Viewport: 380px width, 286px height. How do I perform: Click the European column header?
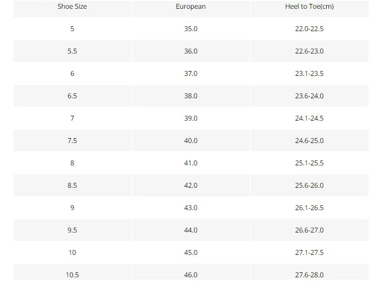click(x=190, y=6)
